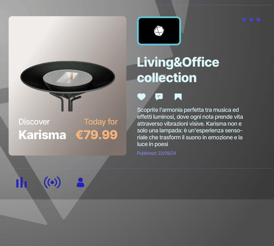Screen dimensions: 274x246
Task: Select the live broadcast signal icon
Action: tap(52, 183)
